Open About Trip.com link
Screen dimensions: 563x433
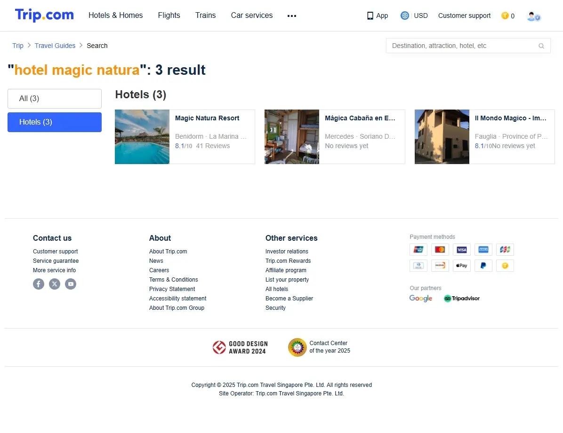tap(168, 252)
